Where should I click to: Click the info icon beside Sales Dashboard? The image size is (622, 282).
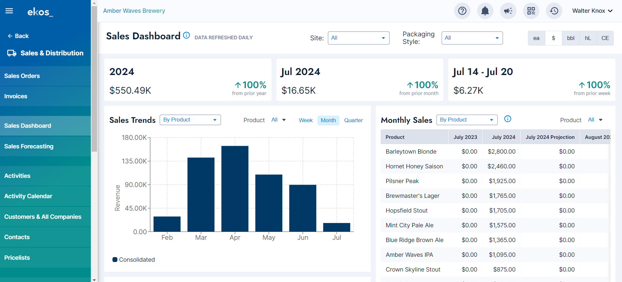pos(186,35)
